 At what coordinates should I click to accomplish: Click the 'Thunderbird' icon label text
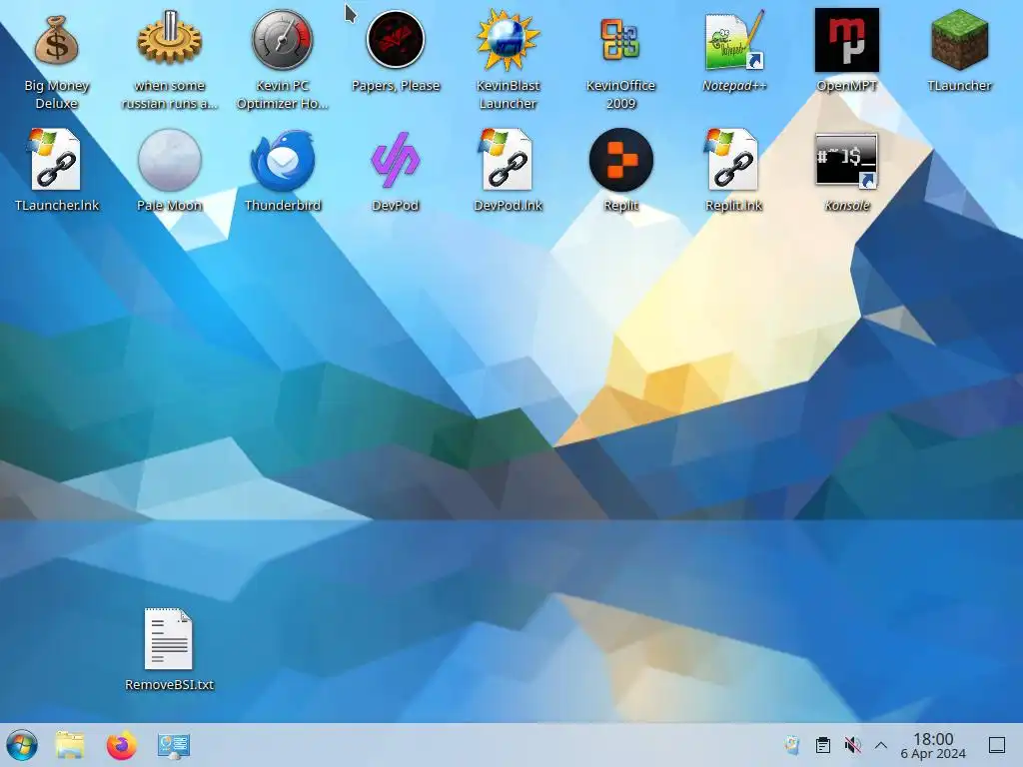click(283, 206)
